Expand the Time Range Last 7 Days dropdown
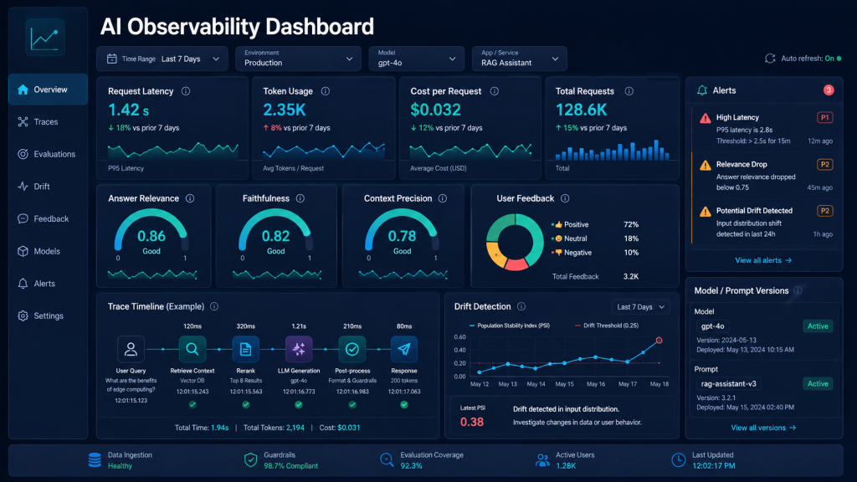 [162, 59]
